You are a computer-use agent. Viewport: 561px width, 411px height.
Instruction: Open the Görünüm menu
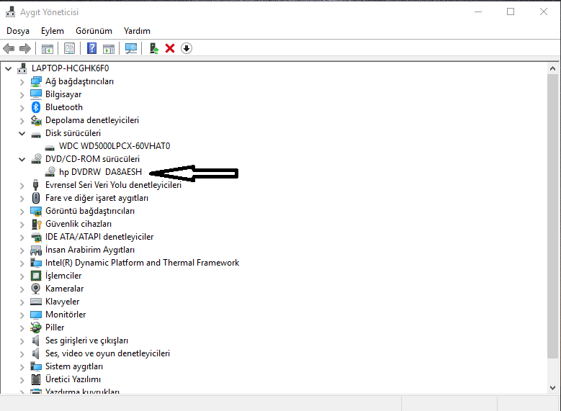point(94,31)
